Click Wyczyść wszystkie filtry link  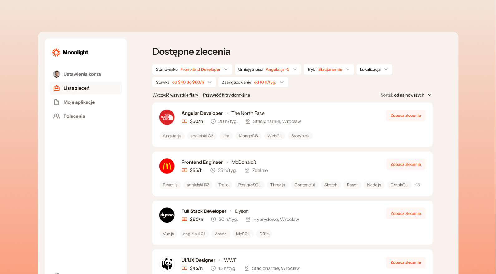pyautogui.click(x=175, y=95)
